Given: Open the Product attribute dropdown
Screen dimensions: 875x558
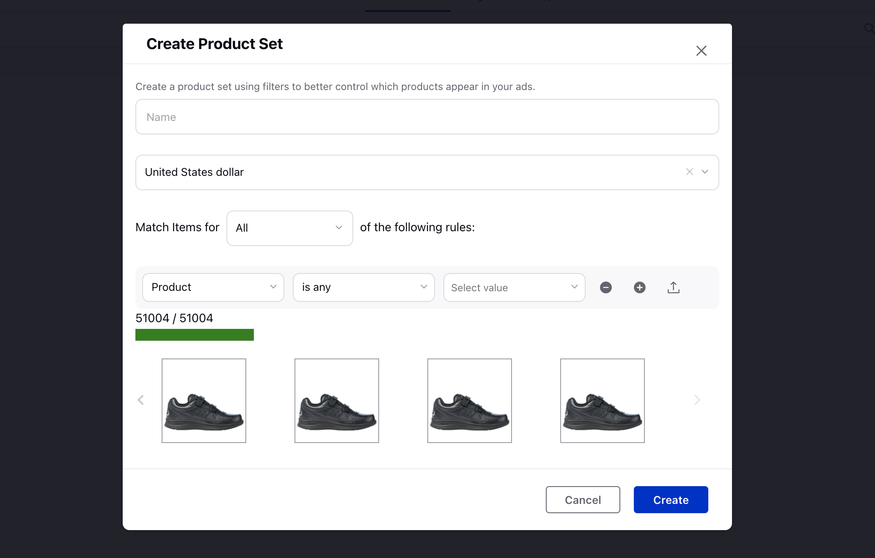Looking at the screenshot, I should pyautogui.click(x=213, y=287).
